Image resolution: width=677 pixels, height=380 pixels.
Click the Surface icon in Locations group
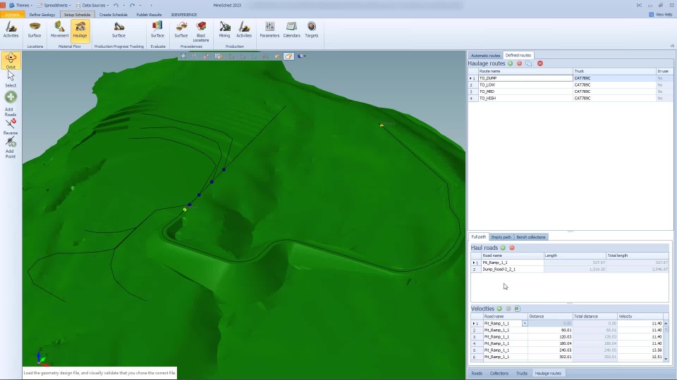35,30
